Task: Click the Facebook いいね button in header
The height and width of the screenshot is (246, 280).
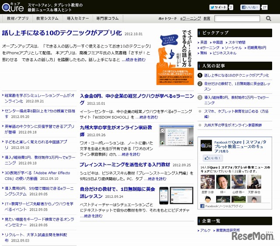Action: 250,7
